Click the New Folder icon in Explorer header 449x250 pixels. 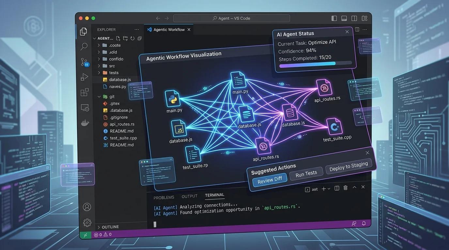pyautogui.click(x=125, y=38)
